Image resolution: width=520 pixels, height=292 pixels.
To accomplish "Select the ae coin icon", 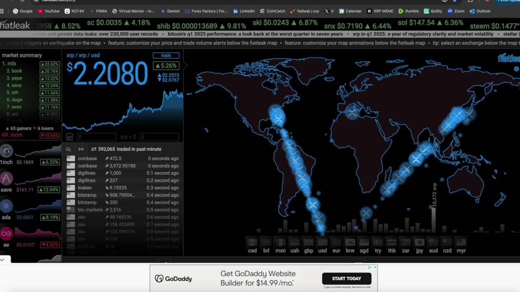I will click(6, 234).
